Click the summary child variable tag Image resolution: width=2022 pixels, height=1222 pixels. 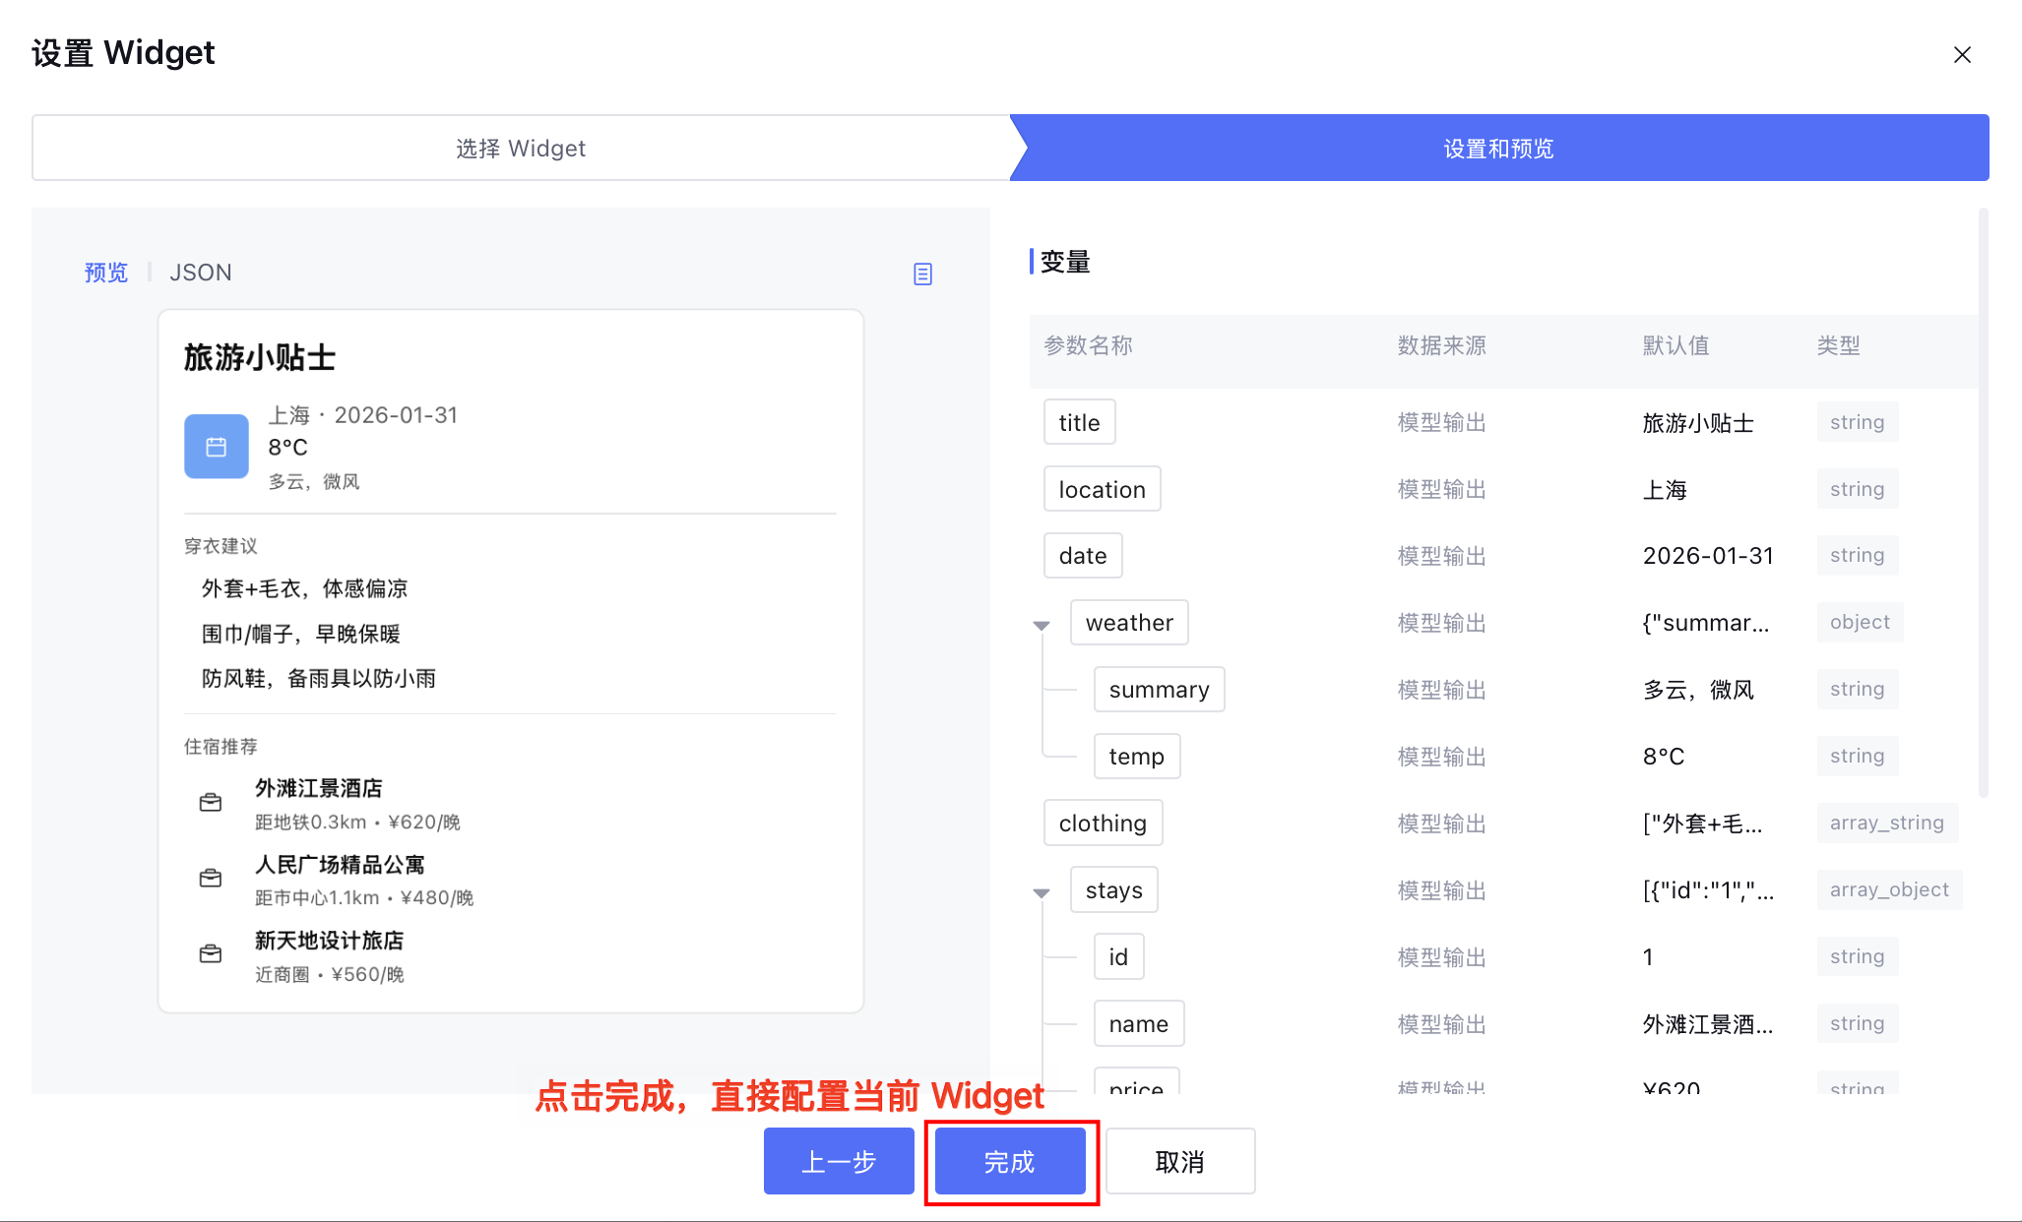[x=1159, y=690]
